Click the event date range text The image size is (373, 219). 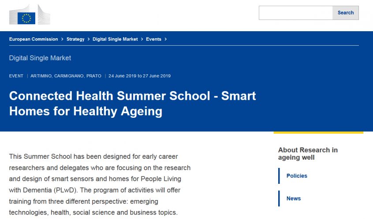(x=139, y=76)
